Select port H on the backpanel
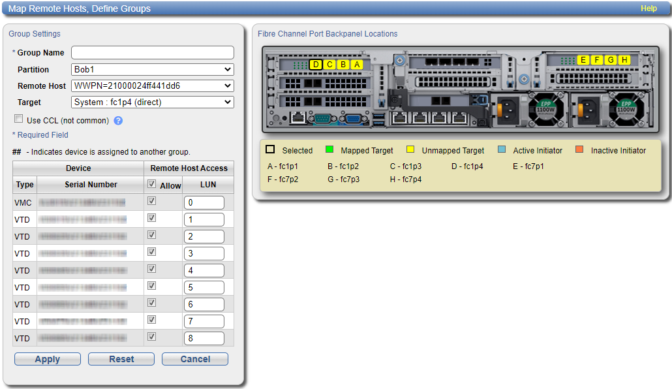672x389 pixels. 624,60
